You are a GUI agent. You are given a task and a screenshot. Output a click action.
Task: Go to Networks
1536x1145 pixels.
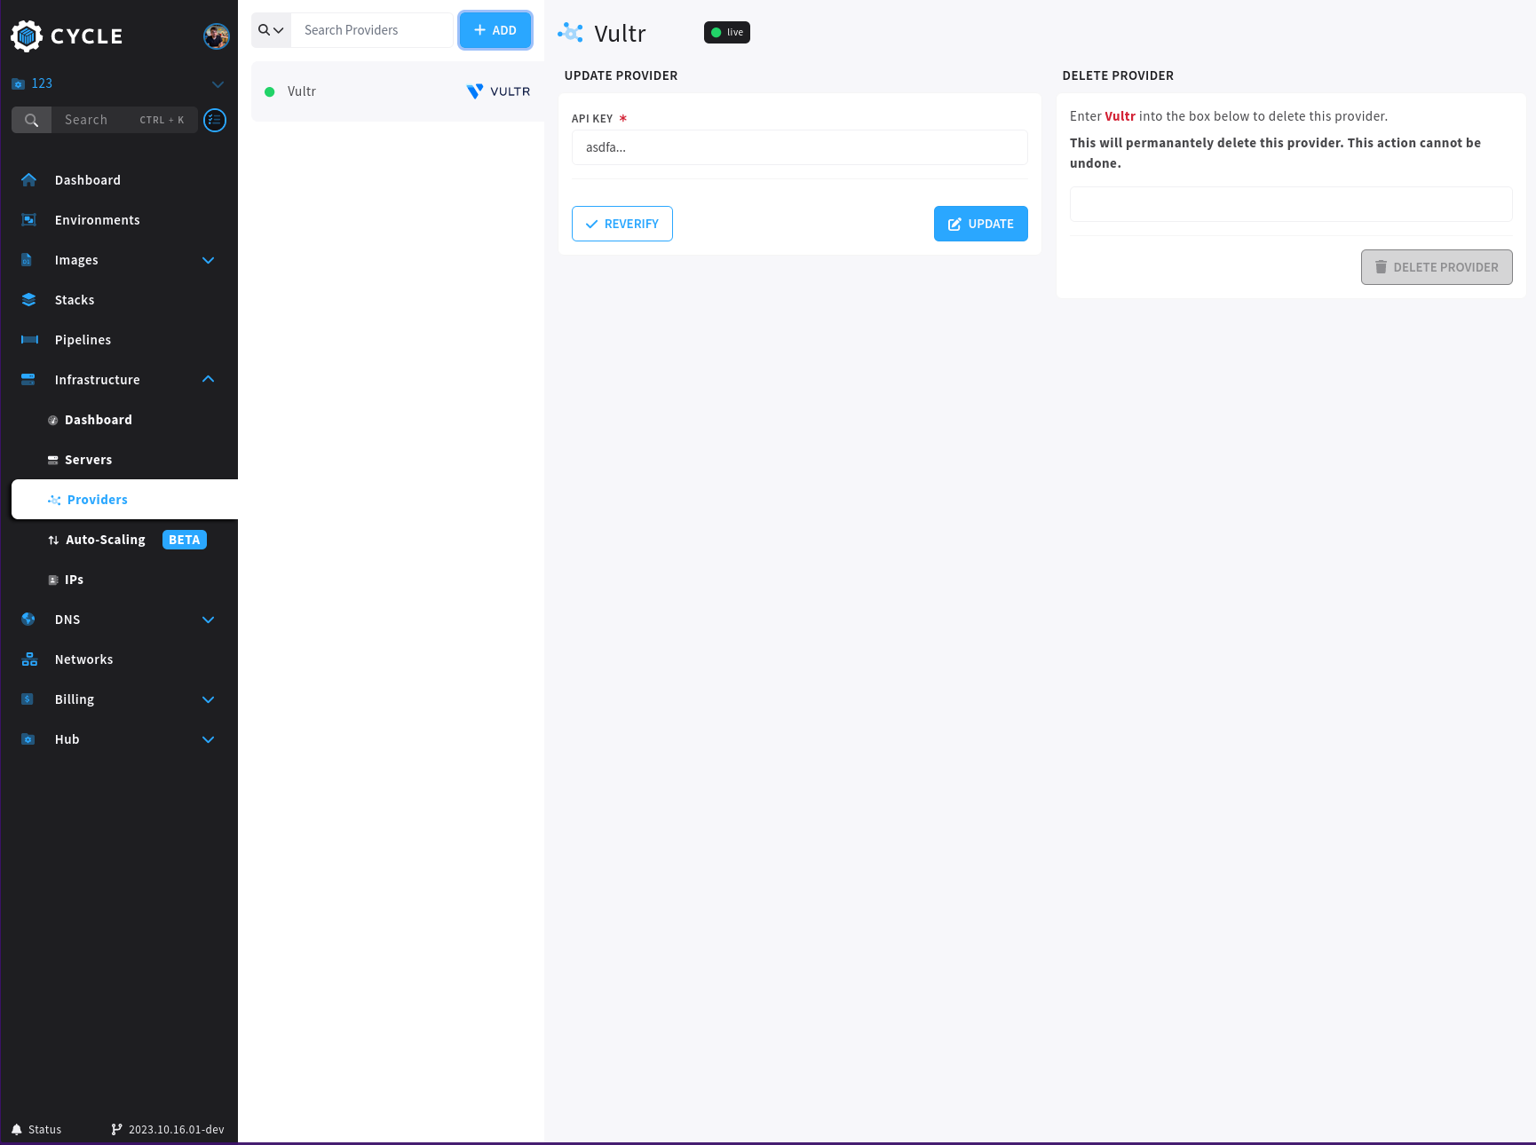tap(84, 659)
